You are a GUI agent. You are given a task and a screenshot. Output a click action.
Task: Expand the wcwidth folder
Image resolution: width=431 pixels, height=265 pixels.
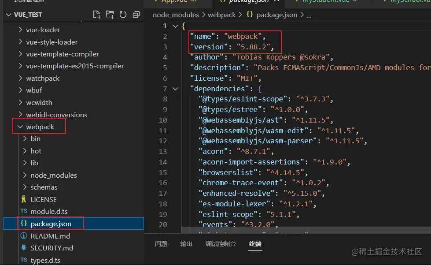tap(20, 102)
